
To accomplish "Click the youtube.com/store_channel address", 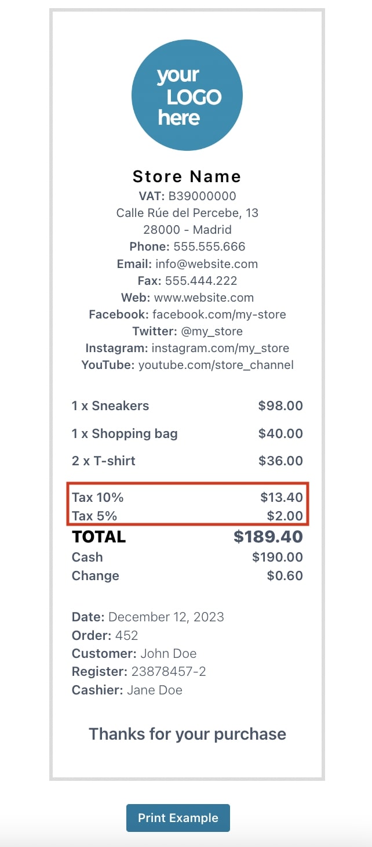I will 216,365.
